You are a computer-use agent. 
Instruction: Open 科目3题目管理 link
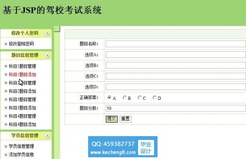(23, 99)
